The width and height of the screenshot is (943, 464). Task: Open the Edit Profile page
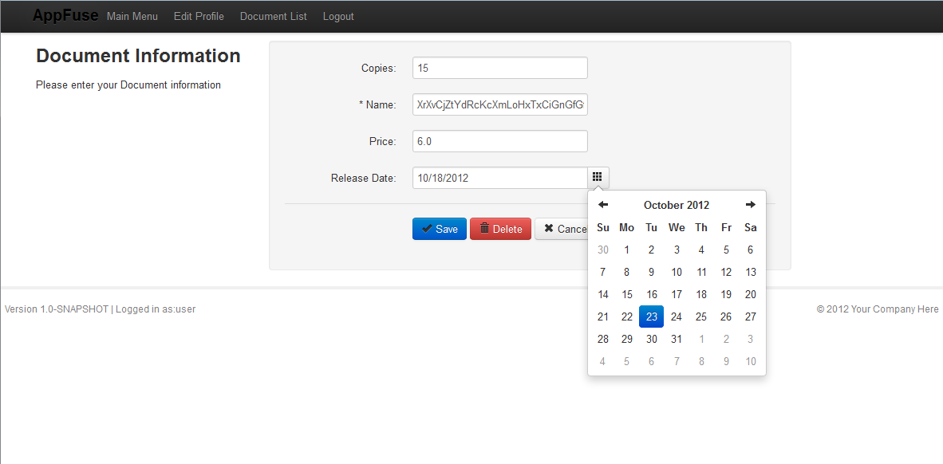point(199,16)
